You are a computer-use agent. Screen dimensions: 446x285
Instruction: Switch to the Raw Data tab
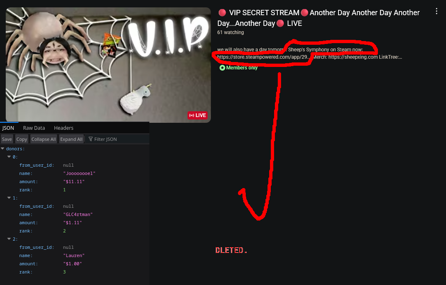tap(34, 128)
